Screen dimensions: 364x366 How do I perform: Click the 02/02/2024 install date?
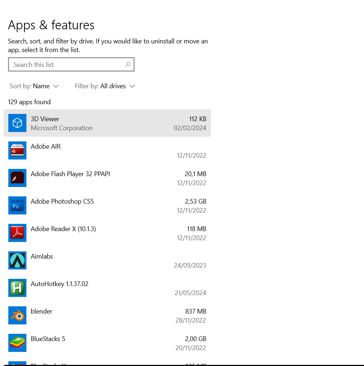point(190,128)
